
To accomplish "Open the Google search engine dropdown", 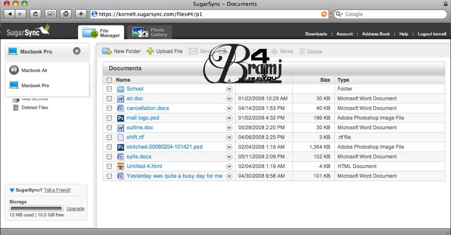I will (x=339, y=14).
